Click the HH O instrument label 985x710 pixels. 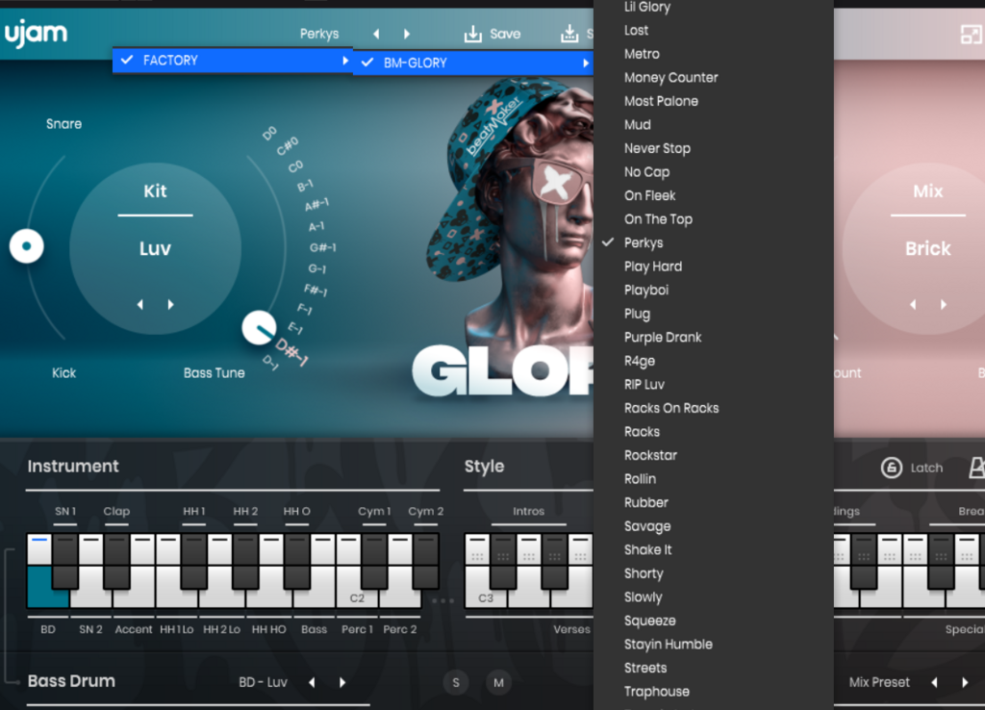(x=296, y=512)
